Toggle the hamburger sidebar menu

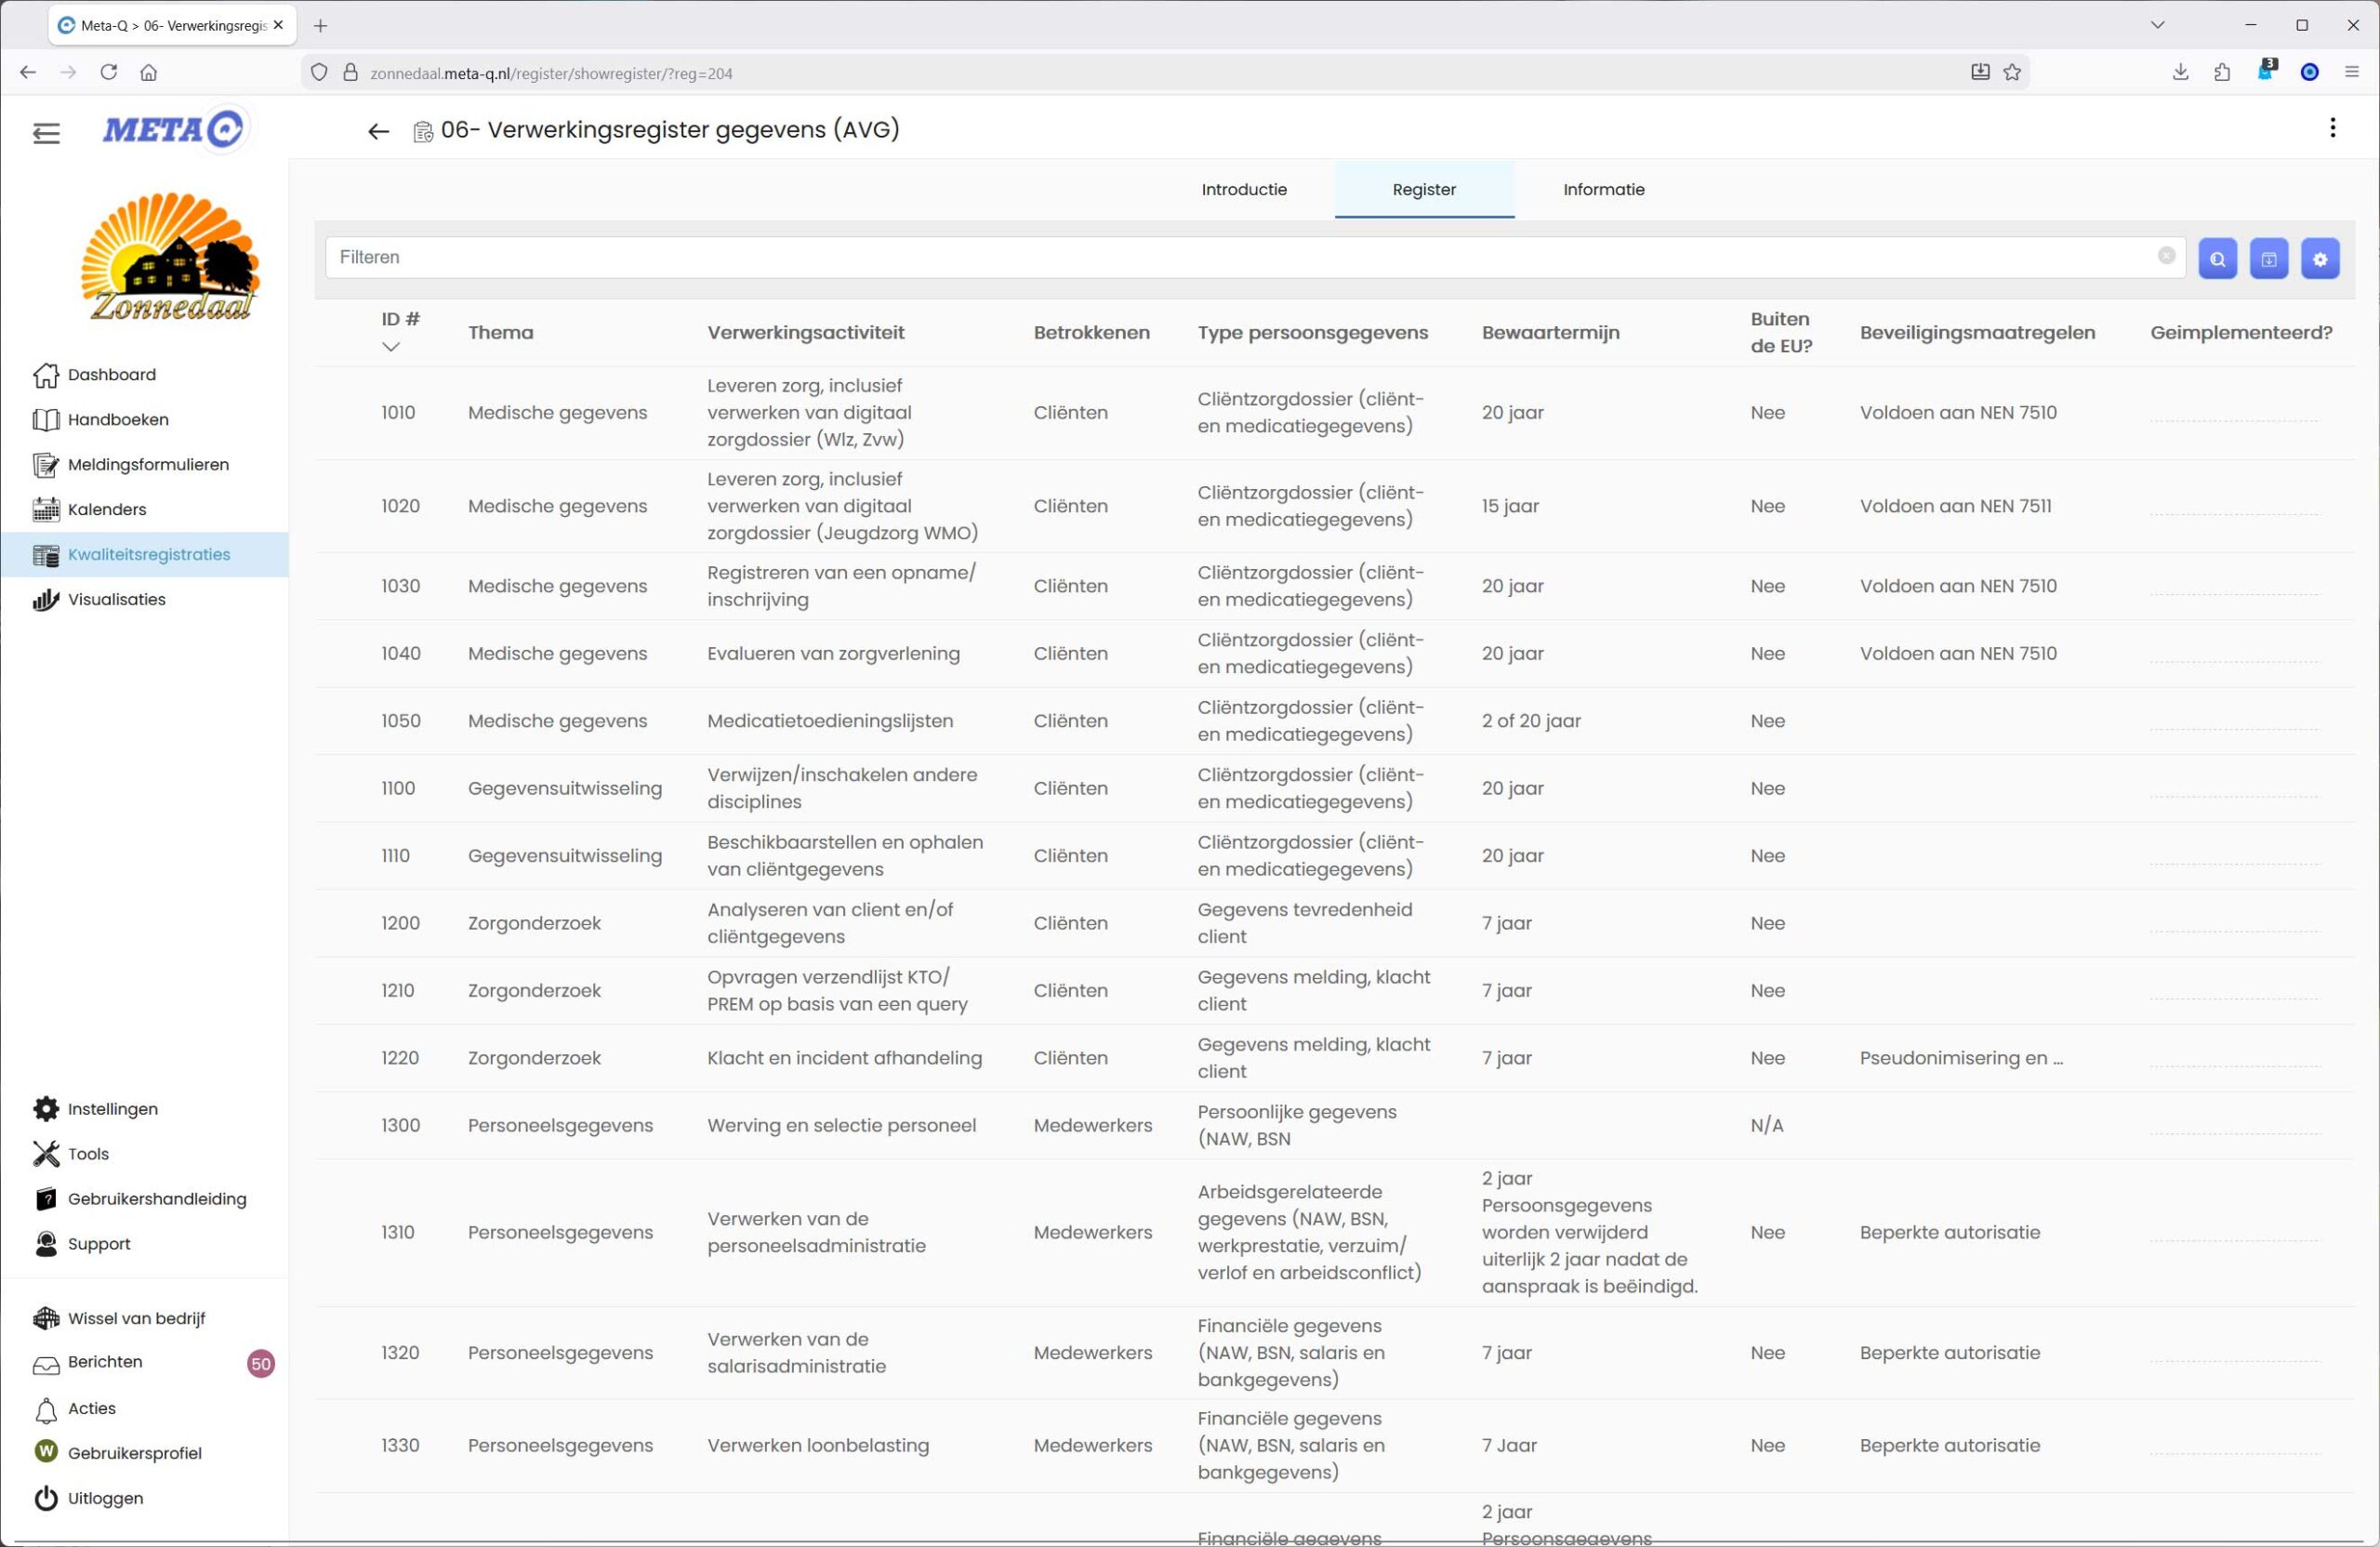[x=46, y=132]
